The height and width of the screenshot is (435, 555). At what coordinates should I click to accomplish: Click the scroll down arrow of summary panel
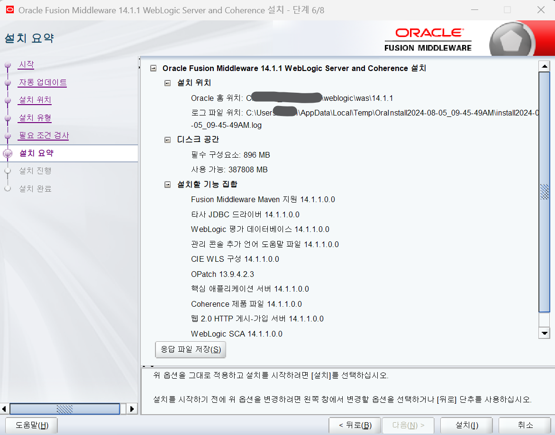pyautogui.click(x=544, y=333)
